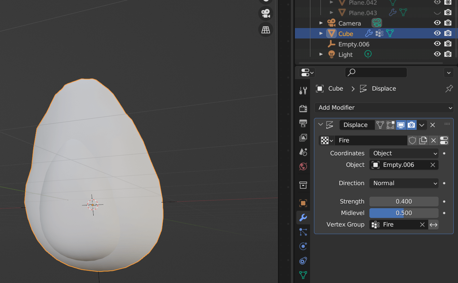This screenshot has width=458, height=283.
Task: Expand the Cube row in outliner
Action: click(321, 33)
